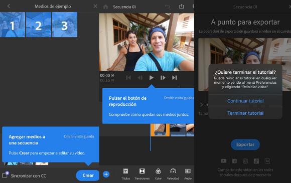Tap the Exportar button
This screenshot has height=183, width=291.
tap(245, 144)
